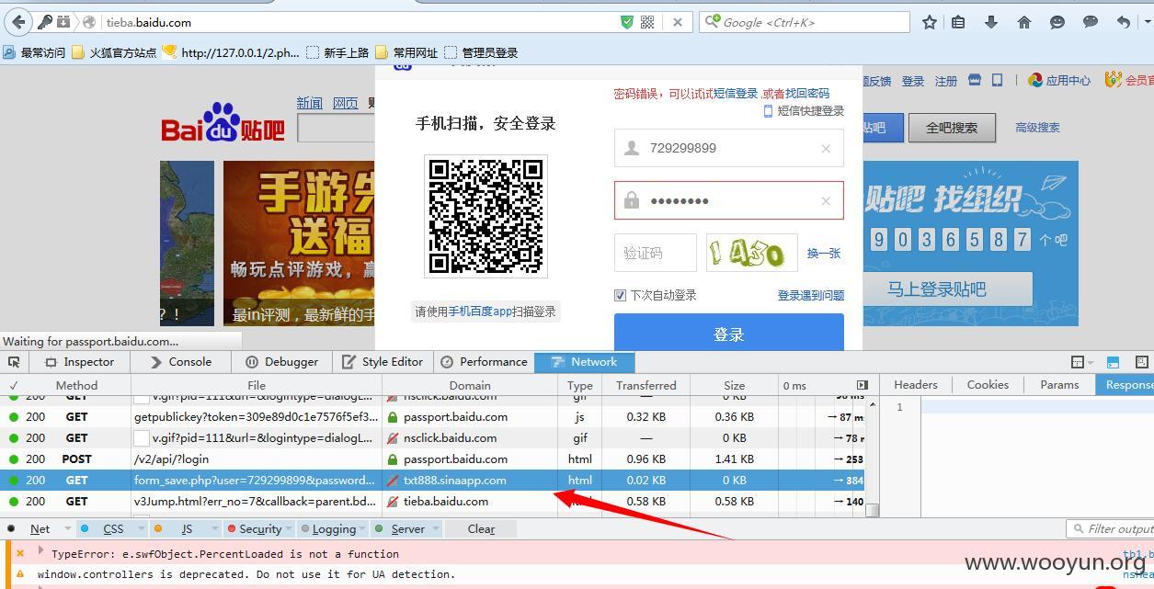Switch to the Performance tab

pyautogui.click(x=484, y=362)
